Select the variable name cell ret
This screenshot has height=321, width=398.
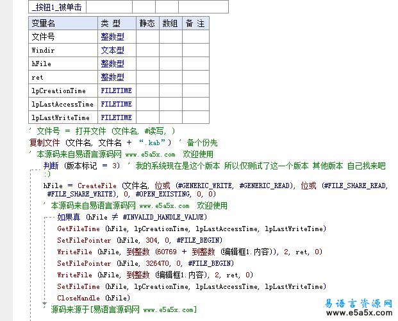click(63, 77)
